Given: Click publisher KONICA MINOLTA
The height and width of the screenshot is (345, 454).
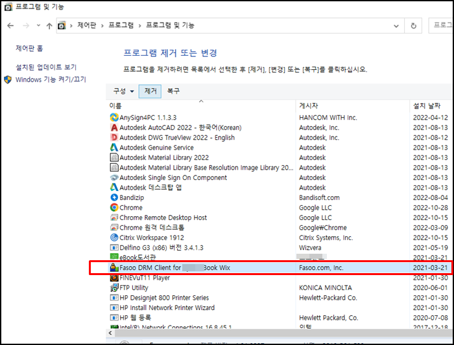Looking at the screenshot, I should click(x=326, y=288).
